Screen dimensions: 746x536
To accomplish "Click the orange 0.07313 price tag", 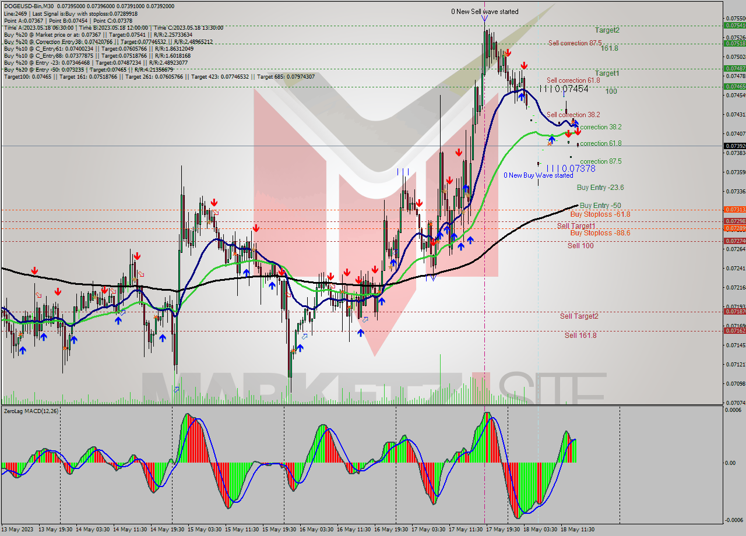I will pos(734,209).
